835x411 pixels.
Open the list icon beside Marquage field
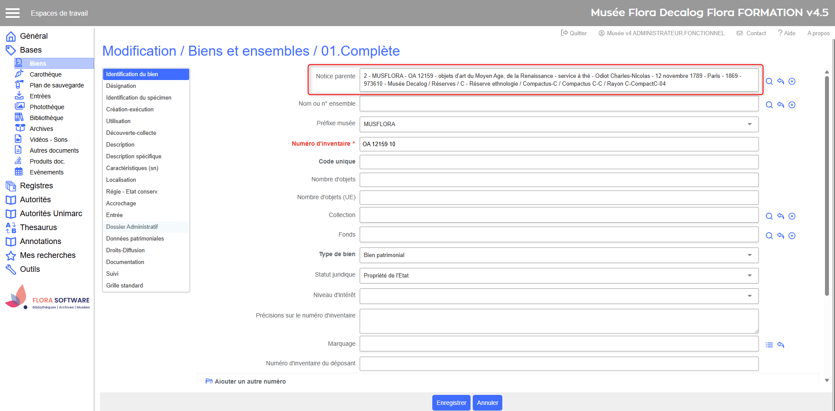769,345
